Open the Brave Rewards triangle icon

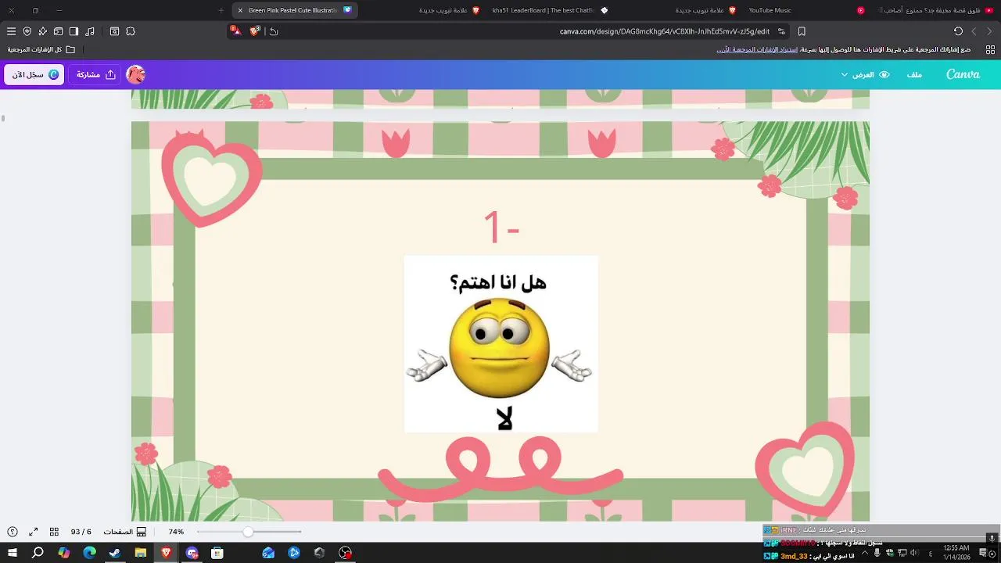click(x=235, y=30)
